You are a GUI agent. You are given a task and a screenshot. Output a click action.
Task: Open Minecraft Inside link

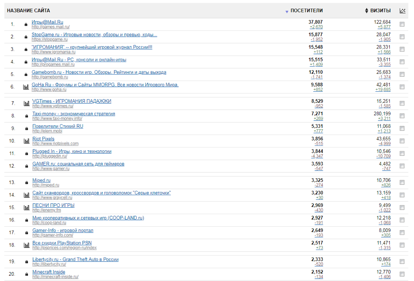pyautogui.click(x=48, y=272)
